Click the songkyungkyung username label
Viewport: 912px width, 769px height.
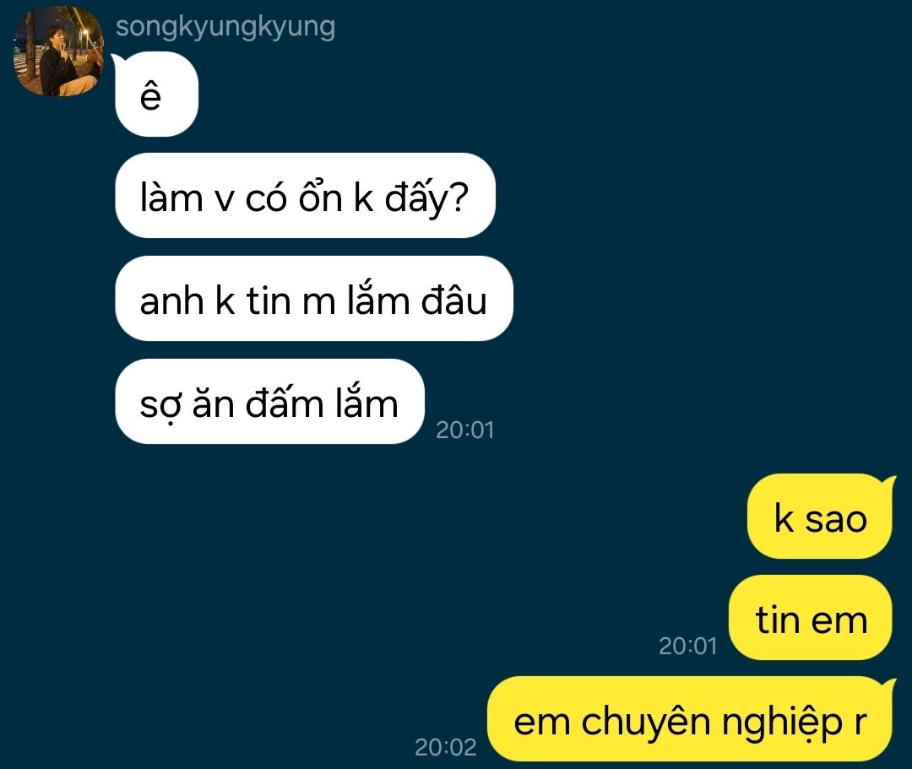[x=225, y=27]
